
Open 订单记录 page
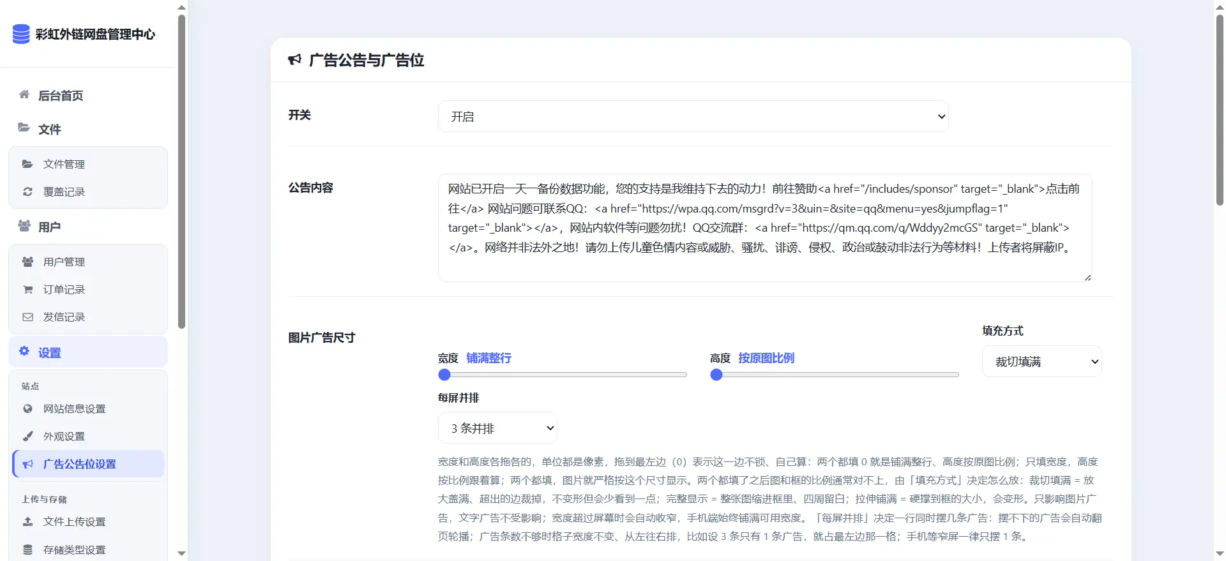[88, 289]
